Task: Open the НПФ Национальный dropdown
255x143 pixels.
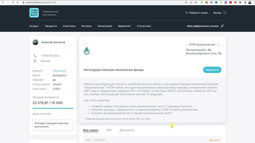Action: coord(204,44)
